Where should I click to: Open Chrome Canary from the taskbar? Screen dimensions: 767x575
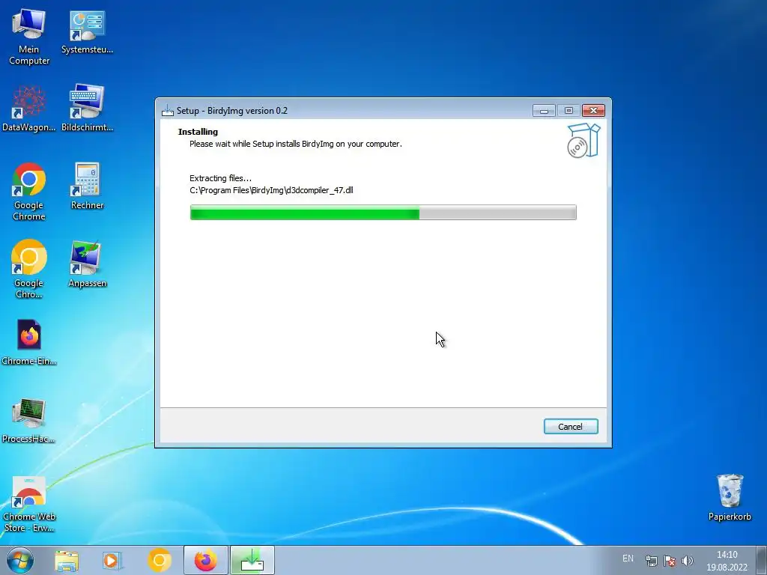(159, 560)
